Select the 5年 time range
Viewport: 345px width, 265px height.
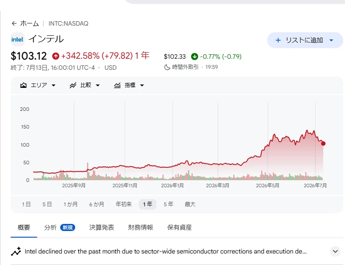[169, 204]
